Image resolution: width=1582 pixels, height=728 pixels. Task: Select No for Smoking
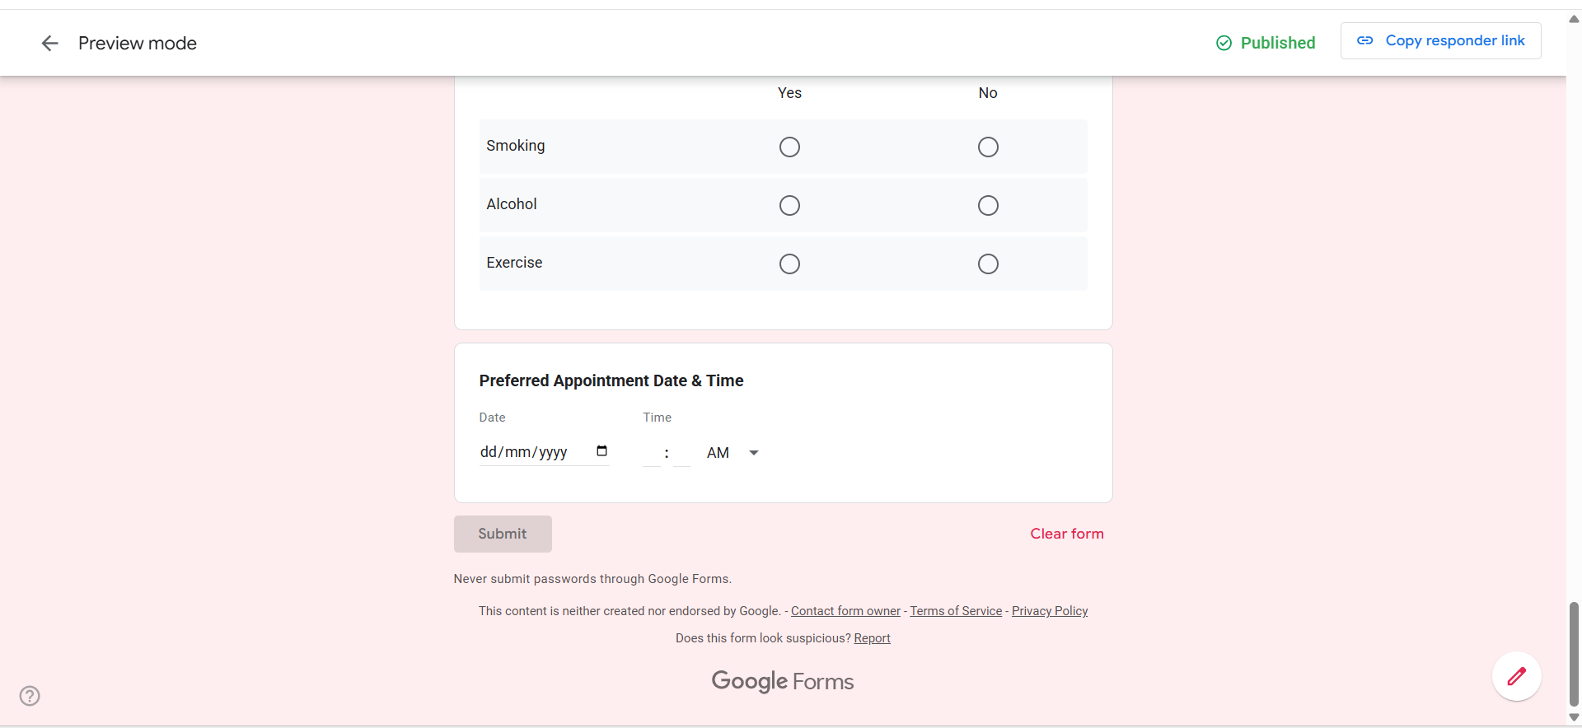point(988,147)
